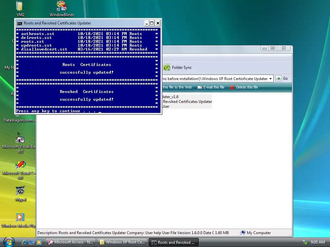
Task: Click the Show Desktop quick launch icon
Action: [x=32, y=242]
